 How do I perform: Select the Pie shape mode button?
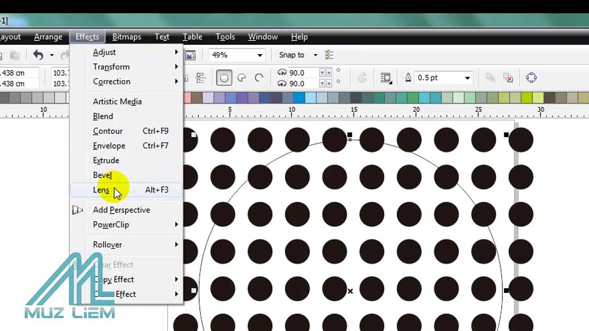coord(242,78)
